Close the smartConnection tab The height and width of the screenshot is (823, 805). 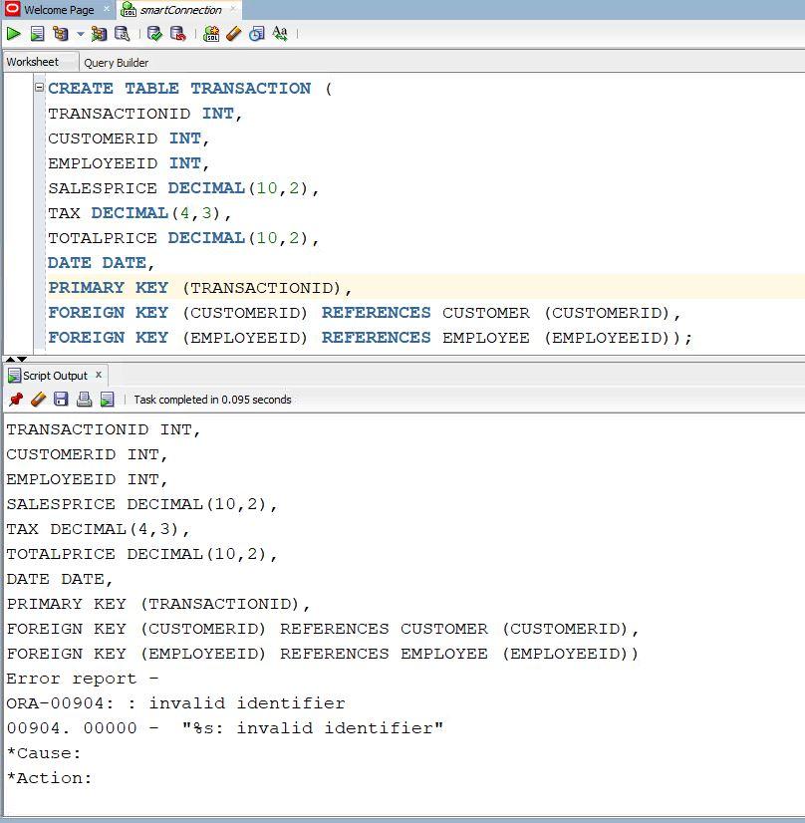click(x=233, y=9)
